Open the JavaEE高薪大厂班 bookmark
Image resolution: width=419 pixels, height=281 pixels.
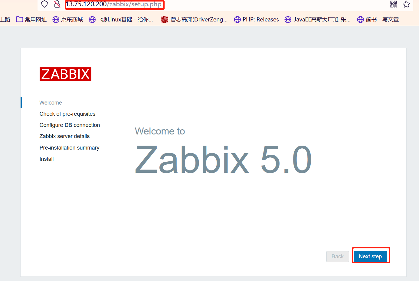pyautogui.click(x=318, y=20)
